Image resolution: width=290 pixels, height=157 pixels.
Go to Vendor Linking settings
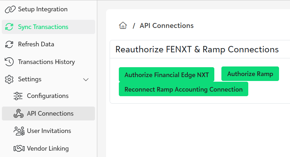(48, 148)
